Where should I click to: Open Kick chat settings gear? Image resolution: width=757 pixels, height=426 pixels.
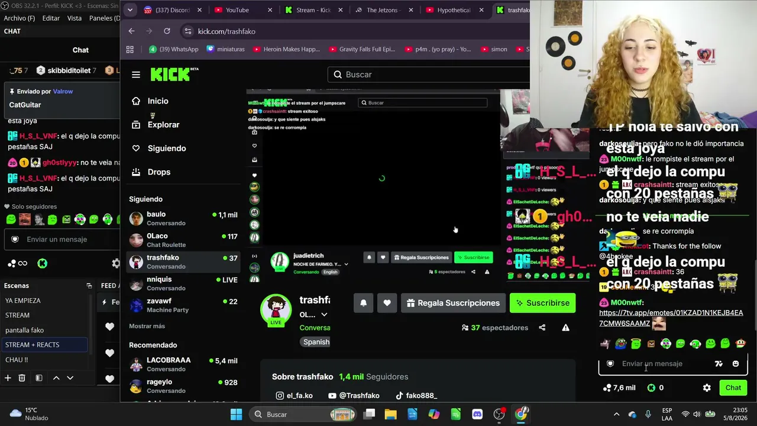coord(707,388)
